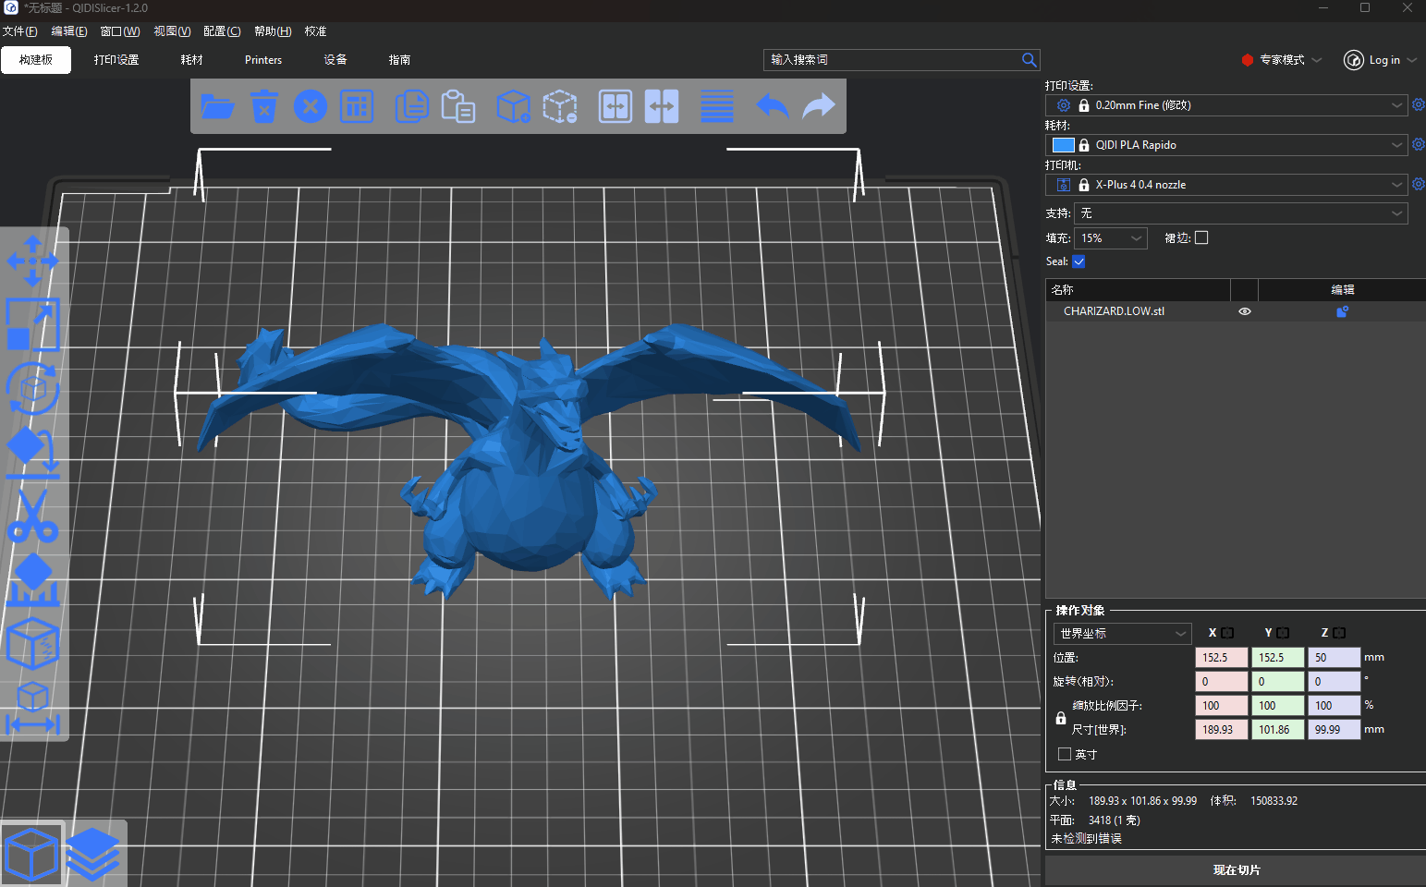Click the Split to objects icon

(615, 106)
